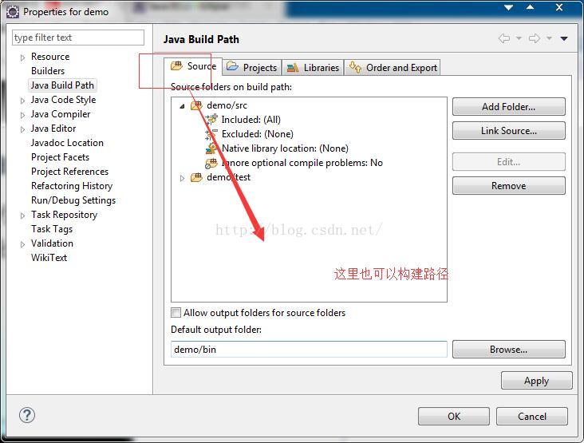Enable Allow output folders for source folders
584x443 pixels.
click(x=176, y=312)
